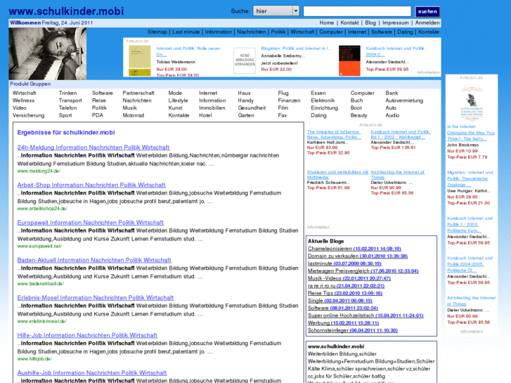Open the Home link in top bar
Screen dimensions: 511x383
tap(327, 22)
